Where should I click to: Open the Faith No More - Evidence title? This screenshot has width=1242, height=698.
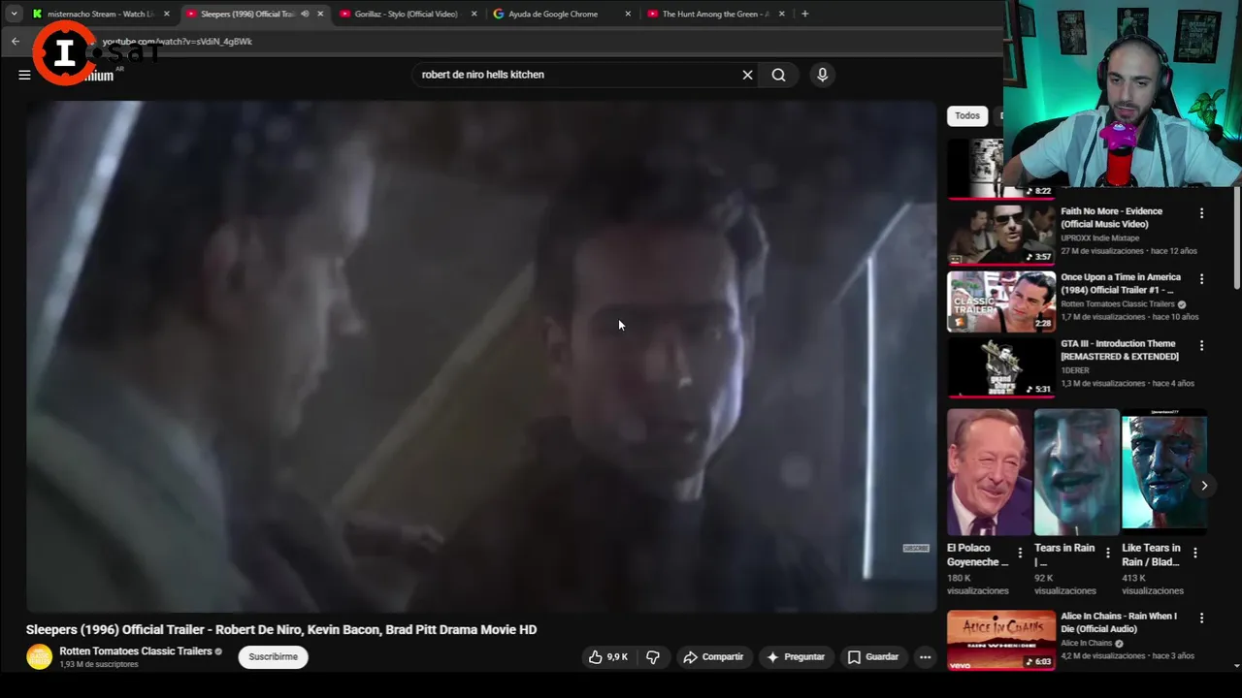pos(1111,217)
